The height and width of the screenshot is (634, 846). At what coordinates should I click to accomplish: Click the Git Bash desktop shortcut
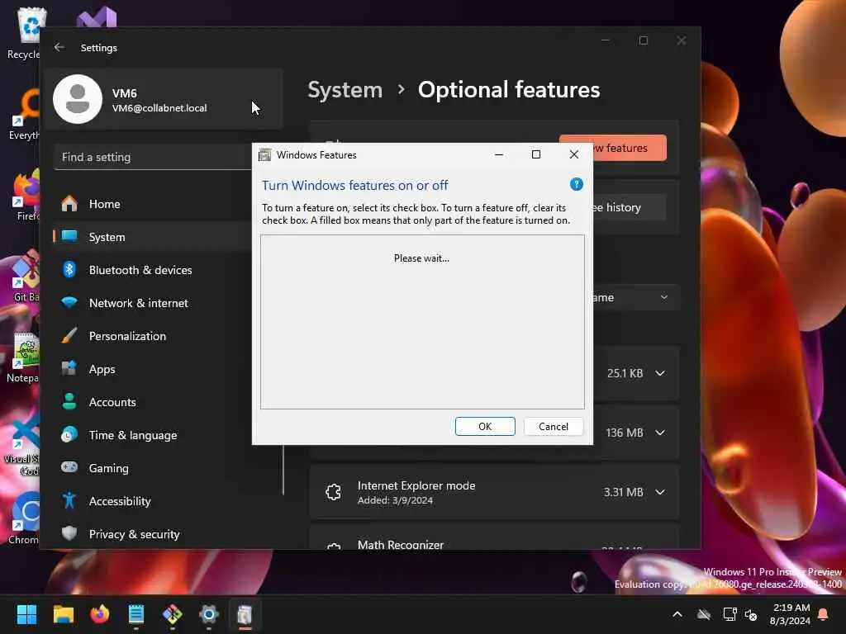(x=25, y=276)
